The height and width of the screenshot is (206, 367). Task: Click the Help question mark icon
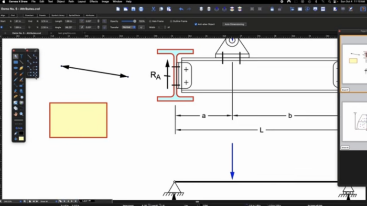(x=363, y=9)
